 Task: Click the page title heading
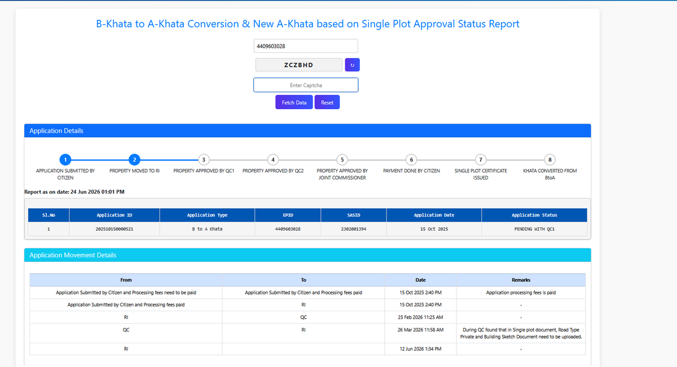pyautogui.click(x=308, y=24)
